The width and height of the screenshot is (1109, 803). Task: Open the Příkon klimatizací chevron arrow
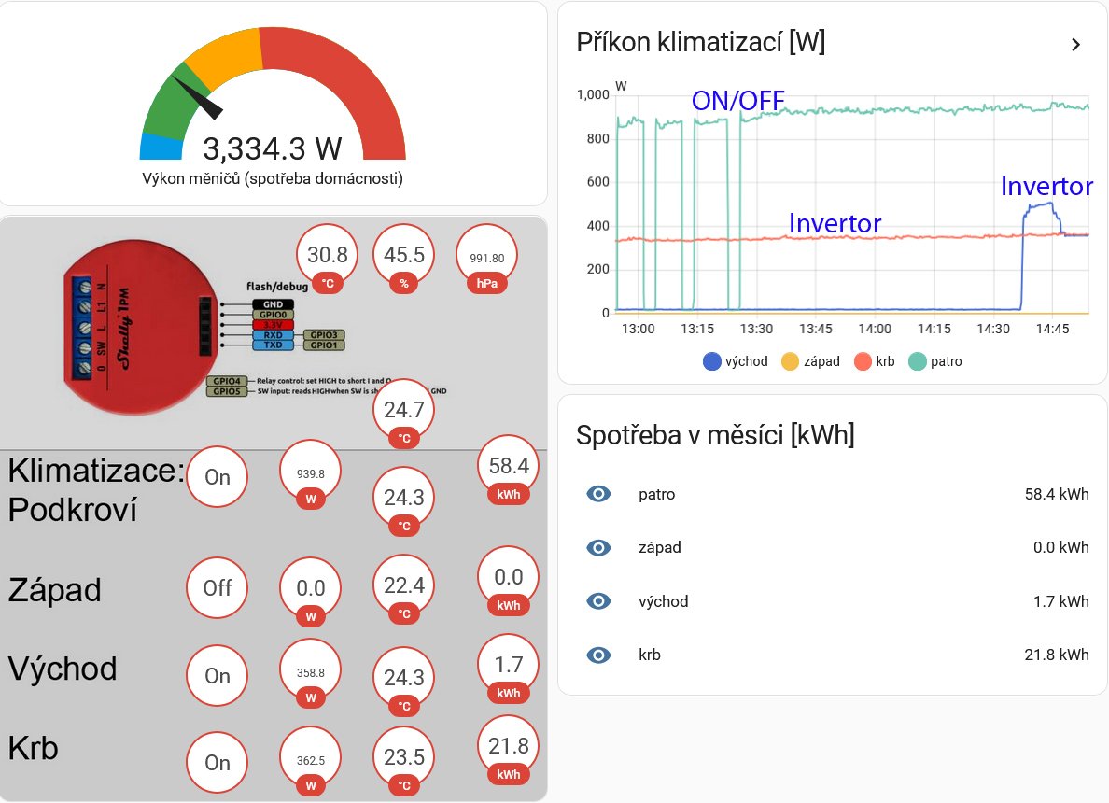click(x=1075, y=45)
